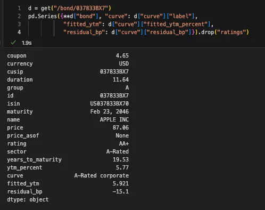Click the fitted_ytm value 5.921
The width and height of the screenshot is (265, 210).
tap(121, 183)
